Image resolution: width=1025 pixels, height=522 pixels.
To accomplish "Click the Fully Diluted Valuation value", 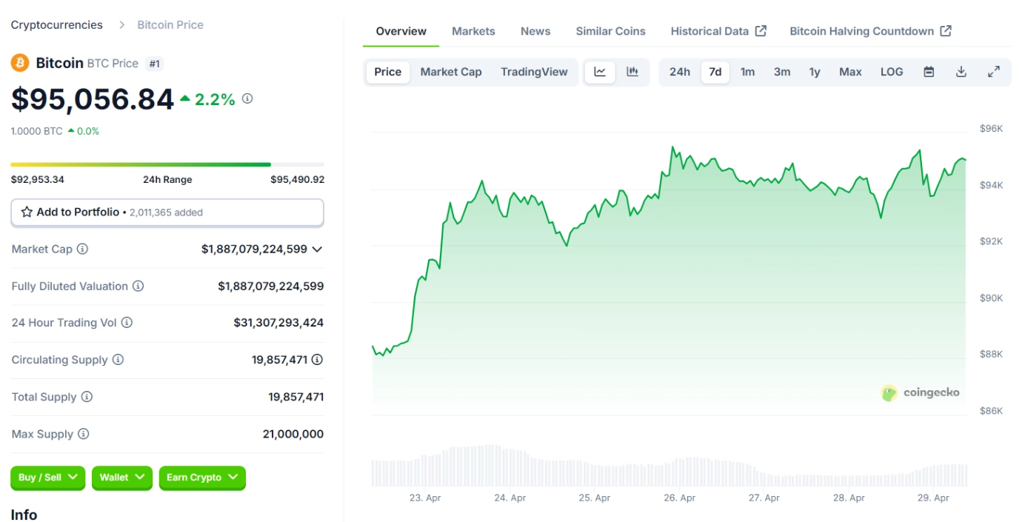I will pos(271,286).
